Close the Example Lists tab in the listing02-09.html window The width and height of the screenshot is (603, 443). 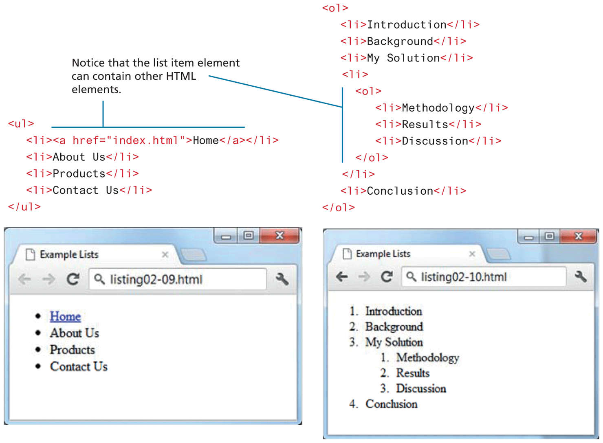click(x=165, y=254)
